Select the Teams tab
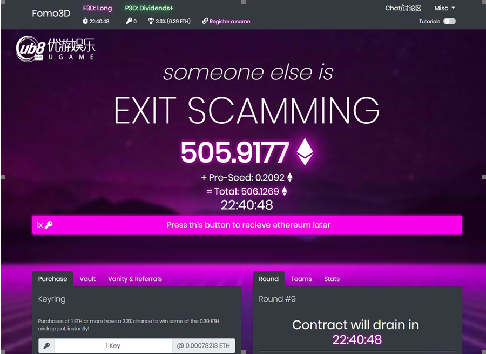The image size is (486, 354). pos(301,279)
